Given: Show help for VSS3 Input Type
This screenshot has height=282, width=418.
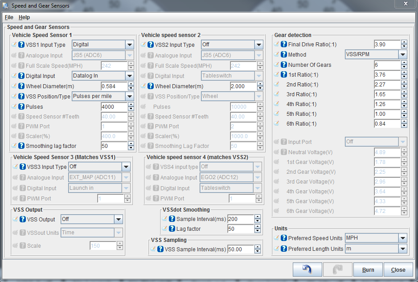Looking at the screenshot, I should [x=23, y=167].
